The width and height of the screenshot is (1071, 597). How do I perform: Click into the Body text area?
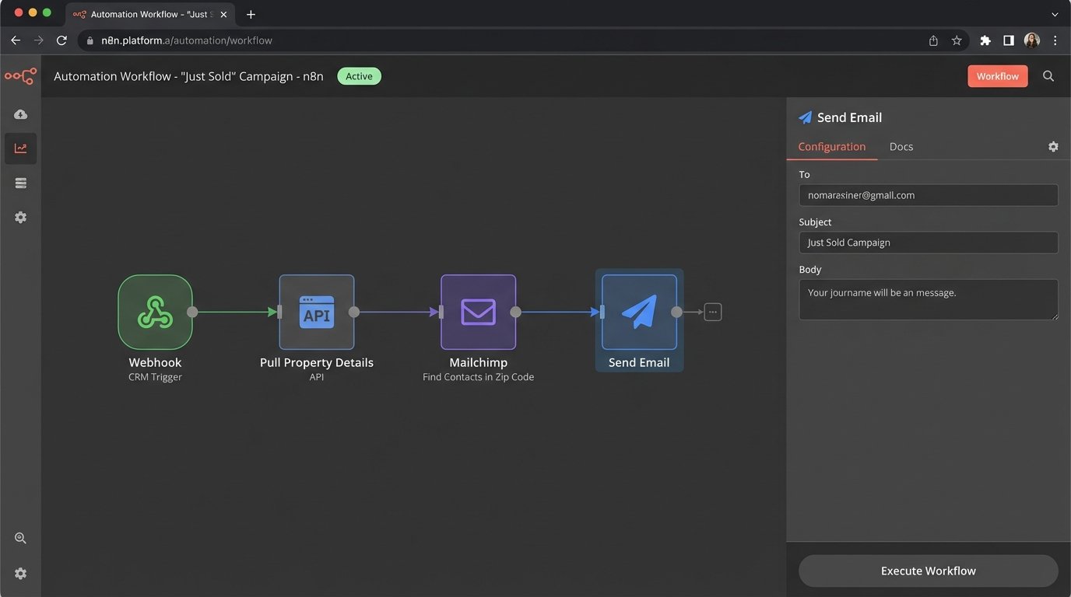pos(928,299)
